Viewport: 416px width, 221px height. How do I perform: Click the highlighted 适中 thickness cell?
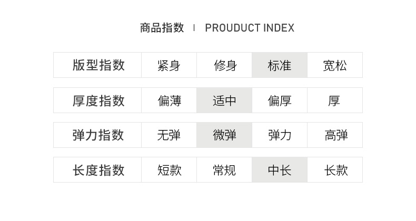224,101
